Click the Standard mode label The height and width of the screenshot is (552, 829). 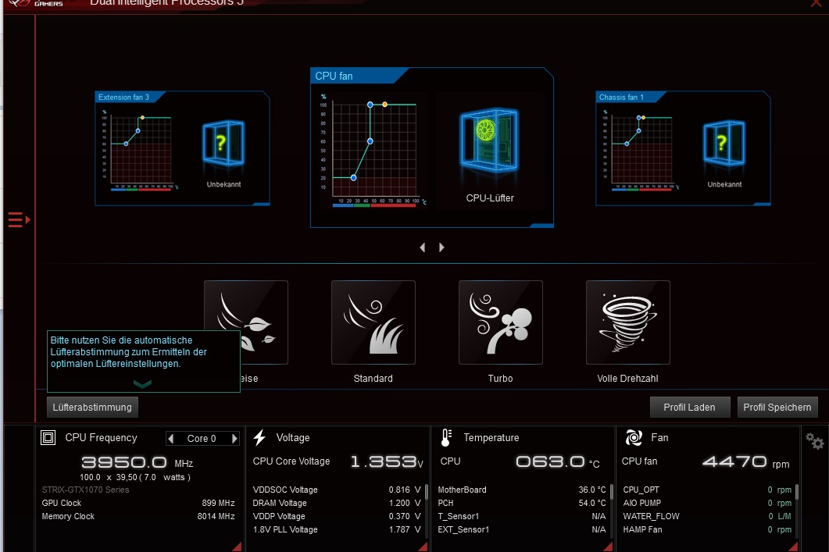[x=373, y=378]
